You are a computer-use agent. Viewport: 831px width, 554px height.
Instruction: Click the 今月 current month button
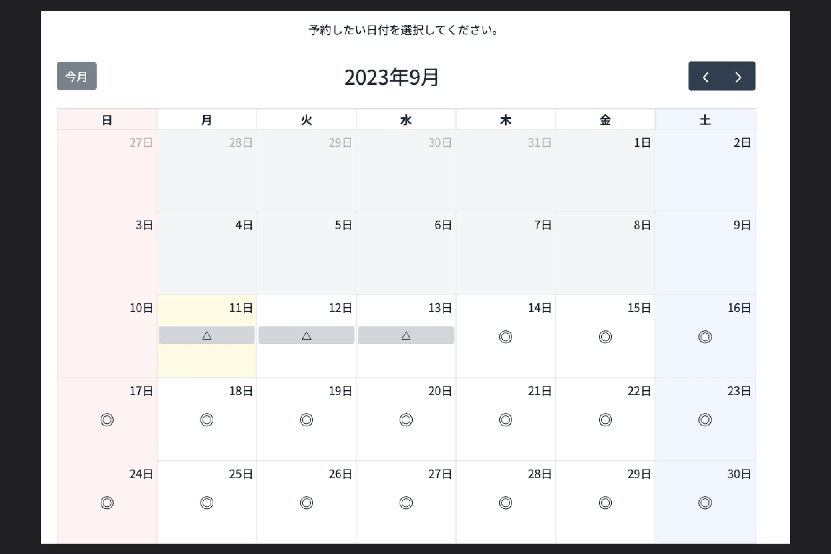(76, 75)
